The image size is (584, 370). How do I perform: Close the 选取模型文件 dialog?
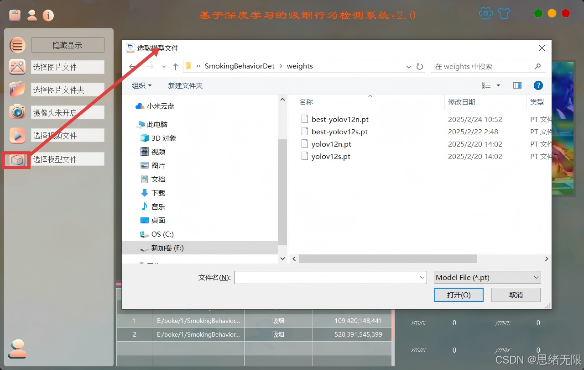pos(542,48)
